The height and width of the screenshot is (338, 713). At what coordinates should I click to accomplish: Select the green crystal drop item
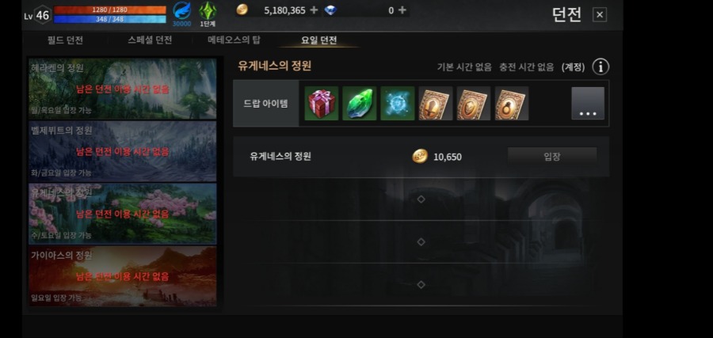(360, 104)
